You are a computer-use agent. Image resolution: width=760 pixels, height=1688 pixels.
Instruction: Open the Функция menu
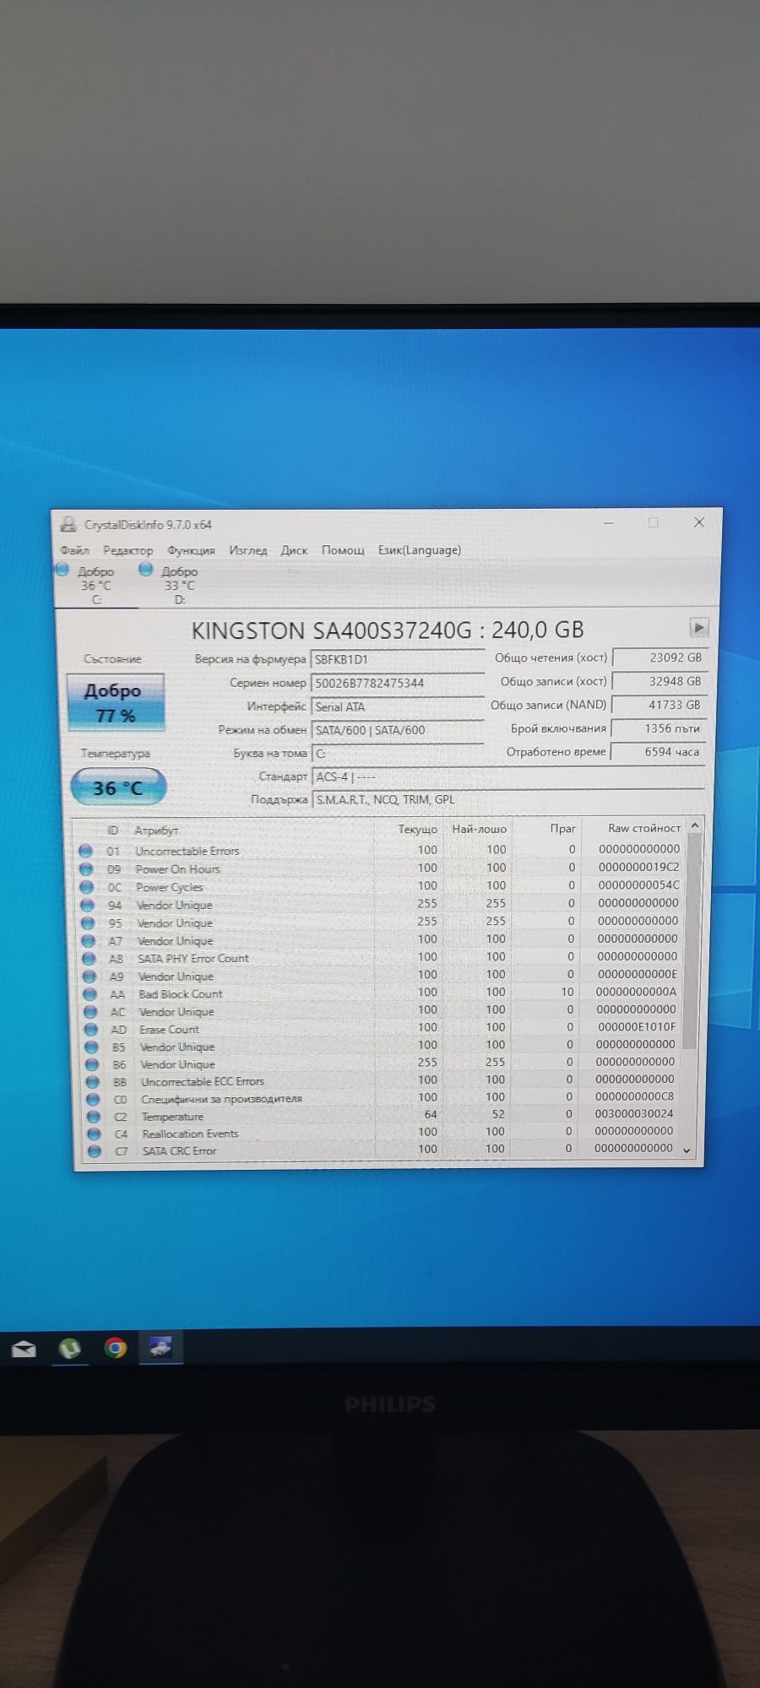tap(191, 550)
